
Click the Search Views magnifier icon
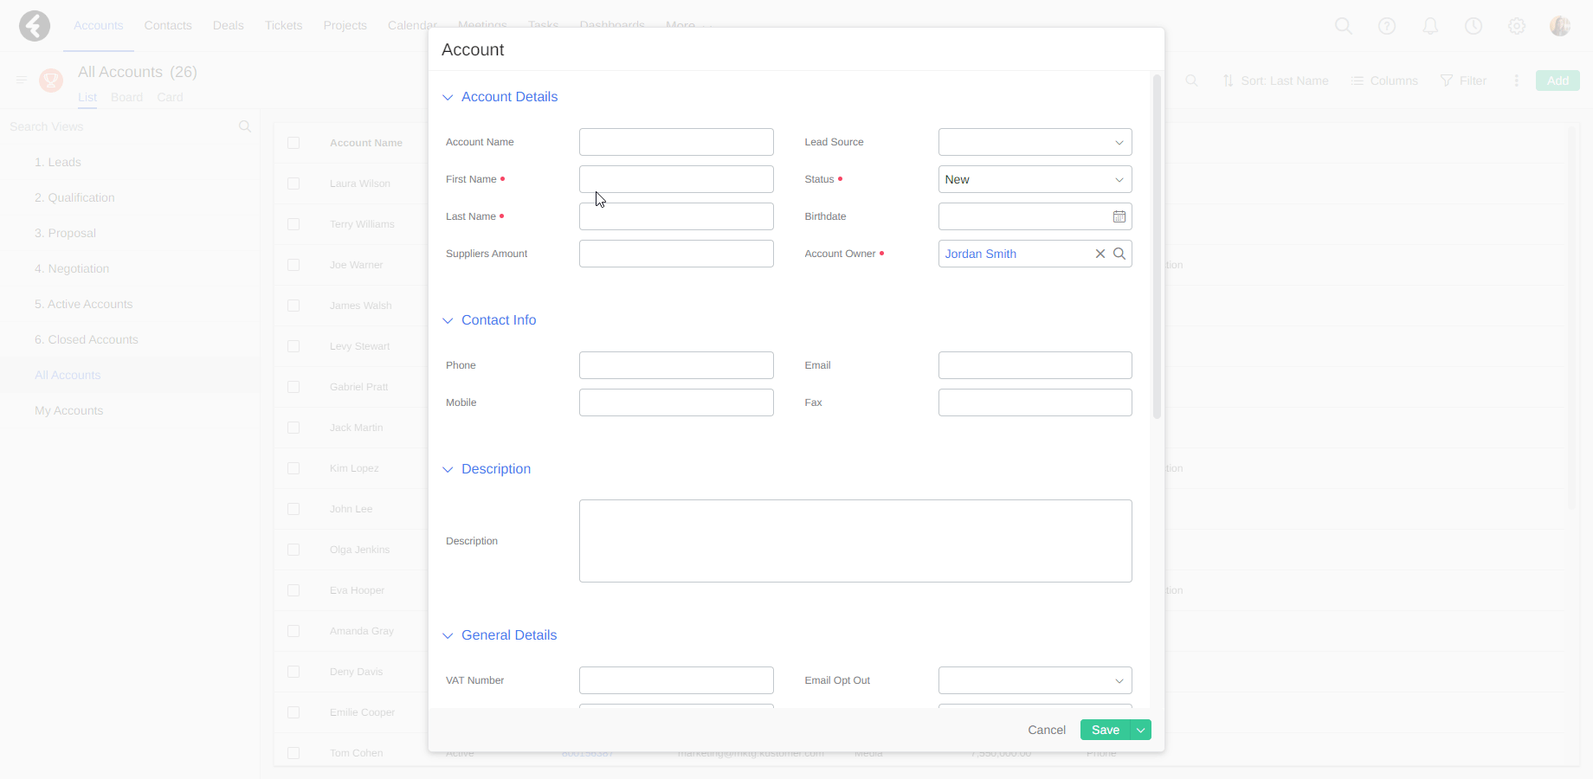(x=245, y=126)
